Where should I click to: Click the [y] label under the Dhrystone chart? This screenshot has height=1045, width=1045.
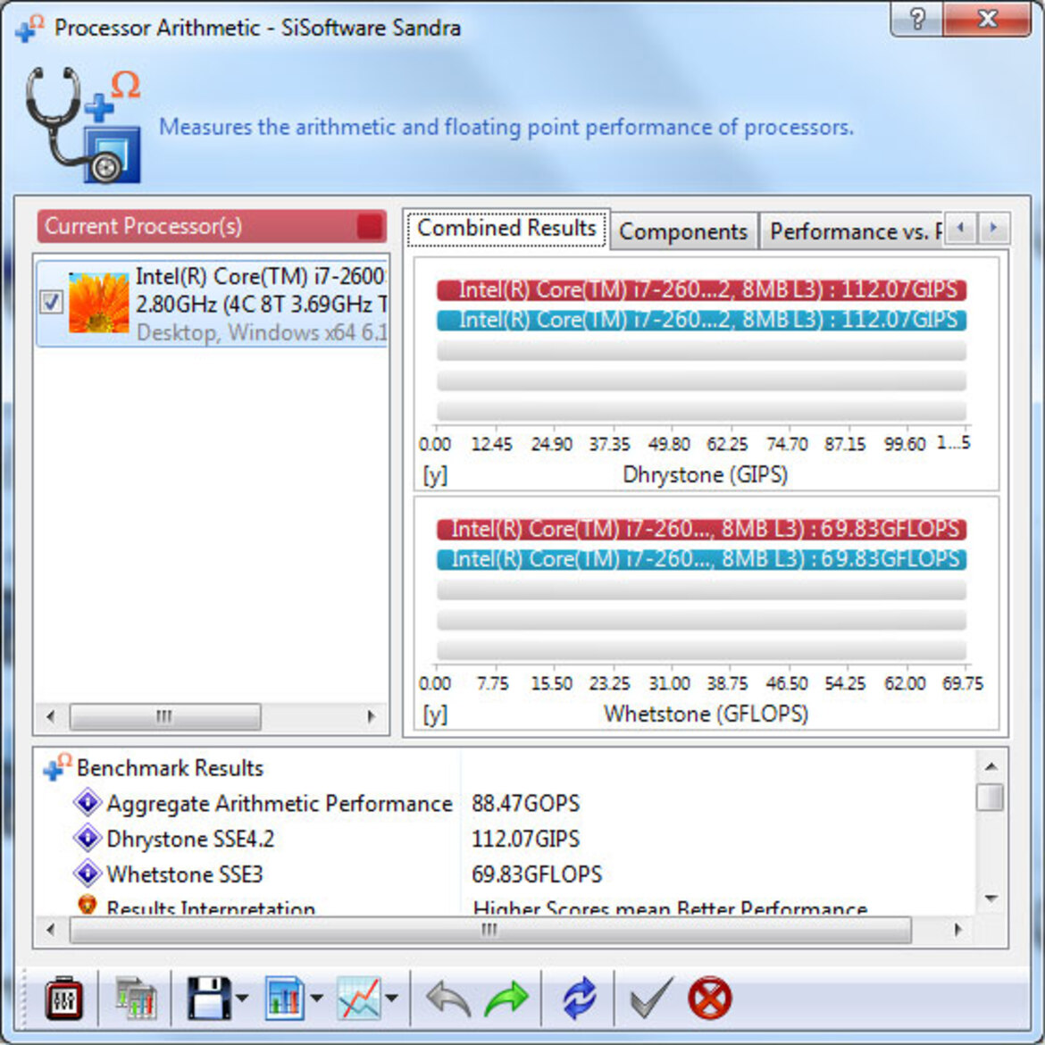pyautogui.click(x=435, y=475)
